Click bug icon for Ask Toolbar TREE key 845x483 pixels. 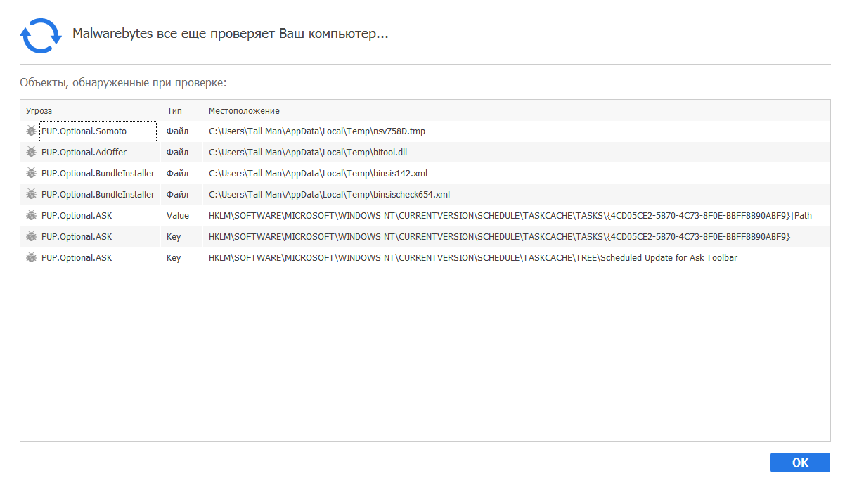[x=31, y=257]
